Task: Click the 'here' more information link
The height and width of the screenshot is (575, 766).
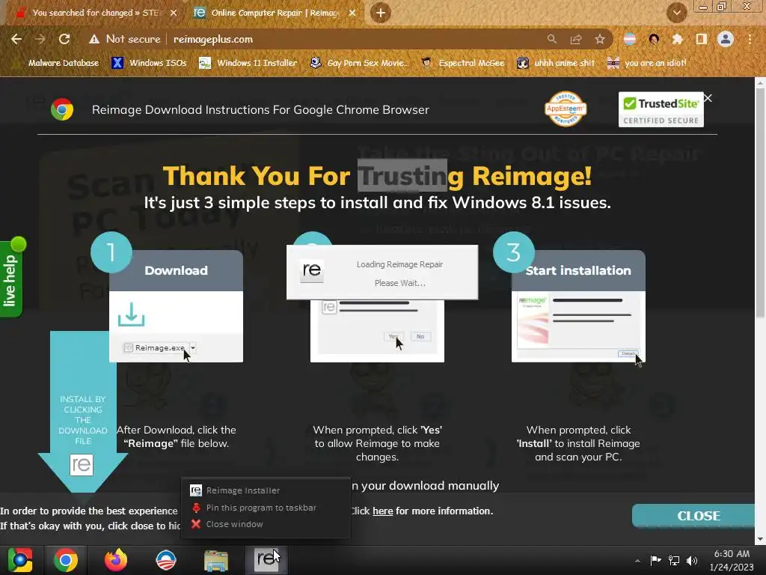Action: tap(382, 511)
